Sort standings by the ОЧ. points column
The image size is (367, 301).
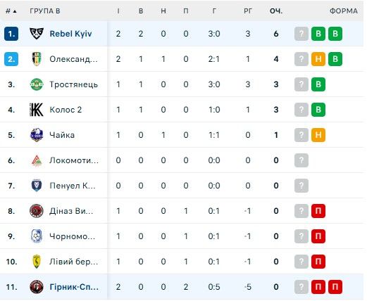pyautogui.click(x=276, y=11)
